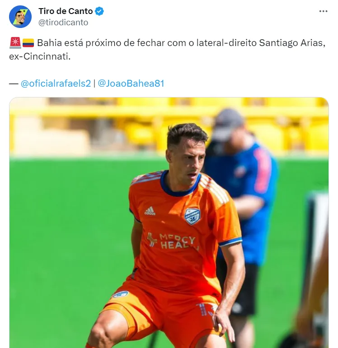
Task: Click the red siren emoji
Action: click(x=15, y=43)
